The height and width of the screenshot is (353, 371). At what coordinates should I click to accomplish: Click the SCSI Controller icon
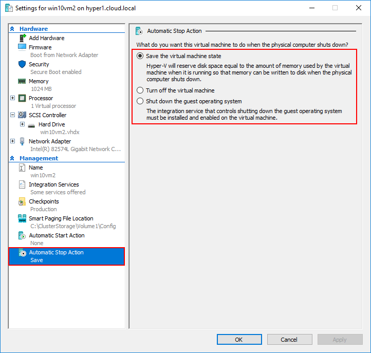pos(22,115)
